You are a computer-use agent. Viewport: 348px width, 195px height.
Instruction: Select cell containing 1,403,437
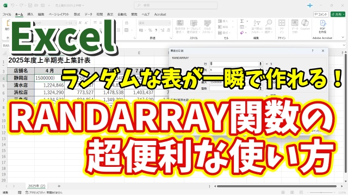click(x=139, y=92)
